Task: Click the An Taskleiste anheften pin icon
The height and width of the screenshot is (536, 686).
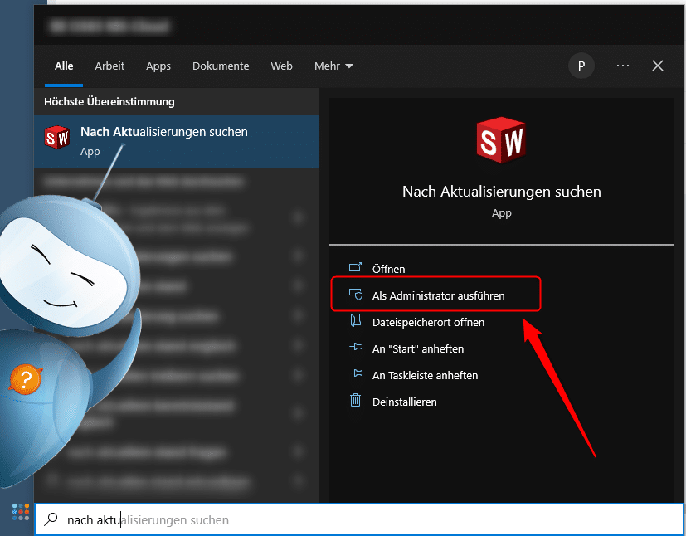Action: click(357, 375)
